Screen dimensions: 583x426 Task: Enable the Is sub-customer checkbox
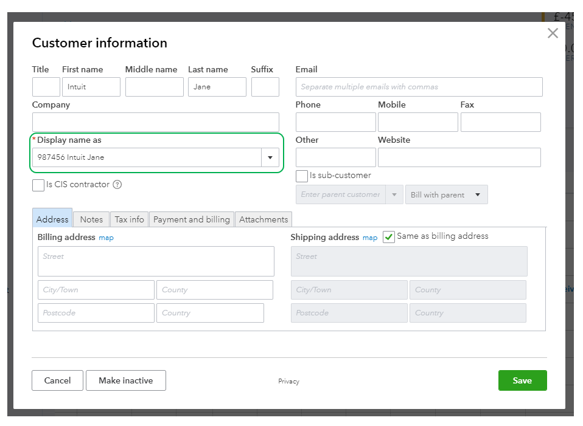pyautogui.click(x=302, y=176)
